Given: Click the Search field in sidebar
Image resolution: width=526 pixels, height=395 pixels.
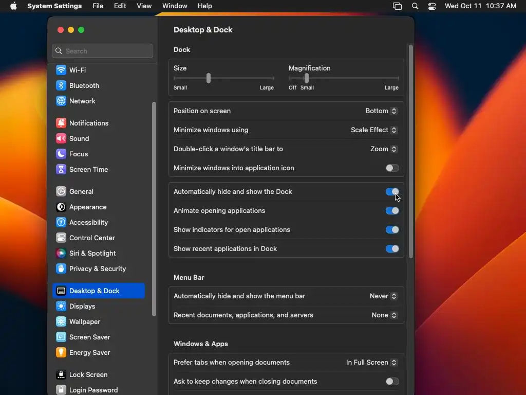Looking at the screenshot, I should [102, 51].
